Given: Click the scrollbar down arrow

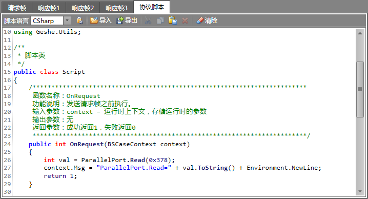Looking at the screenshot, I should (x=360, y=191).
